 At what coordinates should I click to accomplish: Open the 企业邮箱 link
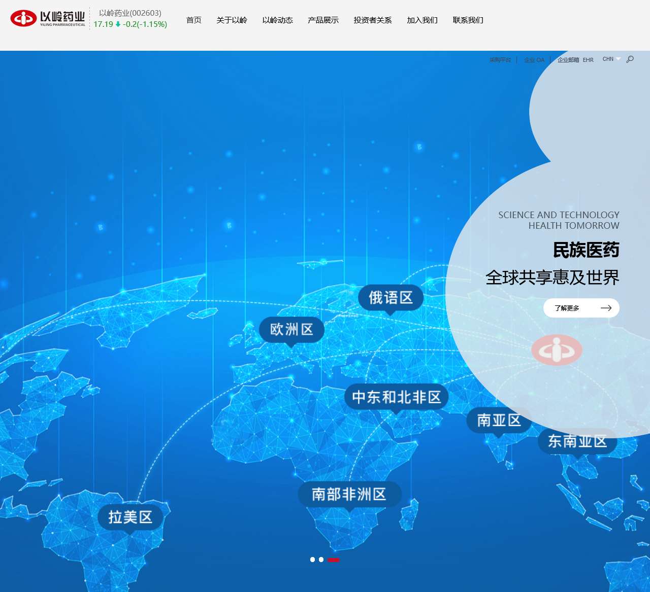click(568, 60)
